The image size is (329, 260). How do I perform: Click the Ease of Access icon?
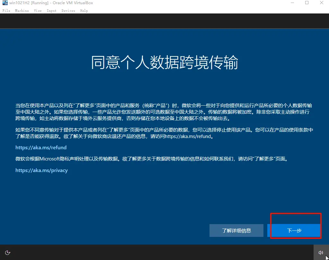click(x=8, y=252)
